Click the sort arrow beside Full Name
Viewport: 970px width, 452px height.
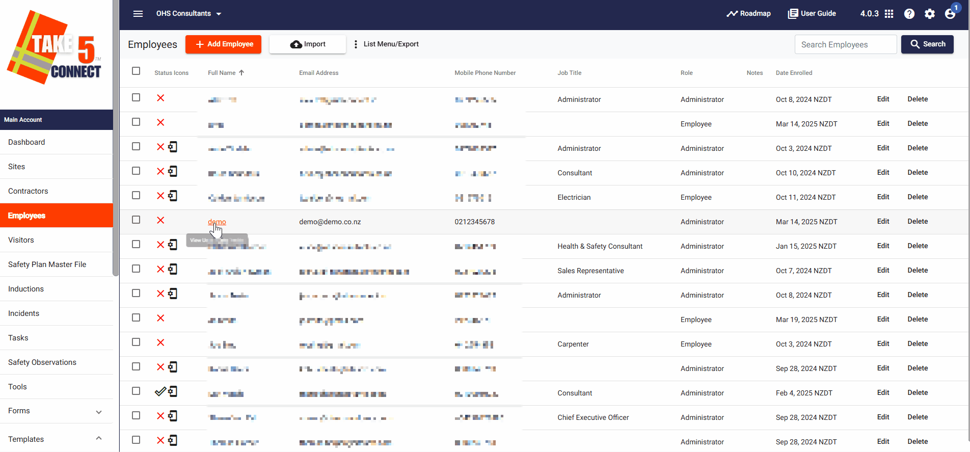[x=241, y=73]
